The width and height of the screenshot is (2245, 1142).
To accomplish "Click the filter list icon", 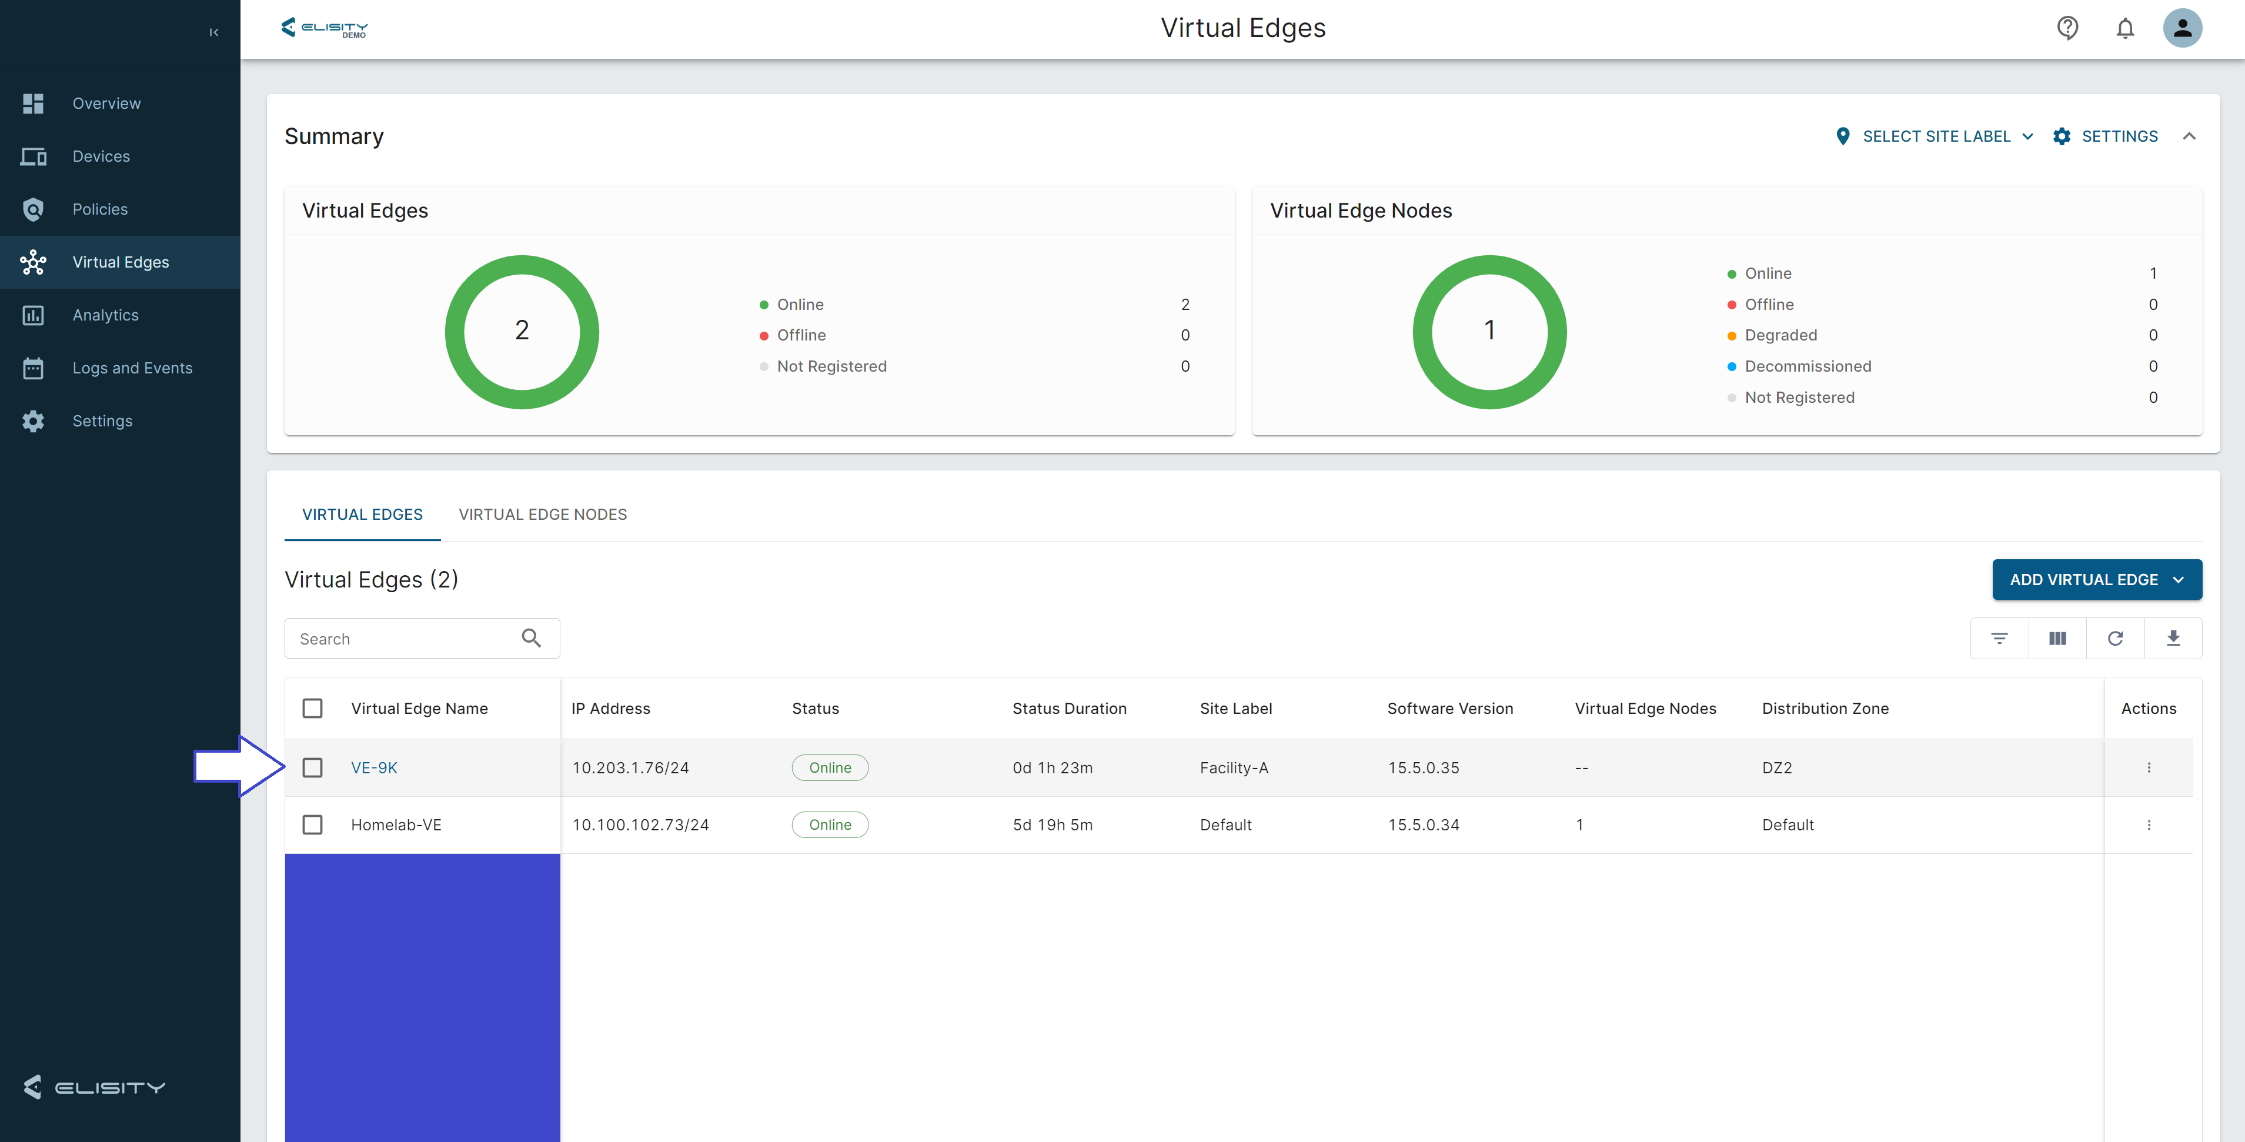I will point(1999,638).
